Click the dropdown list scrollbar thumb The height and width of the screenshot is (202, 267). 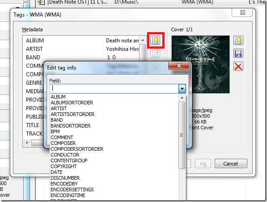182,135
